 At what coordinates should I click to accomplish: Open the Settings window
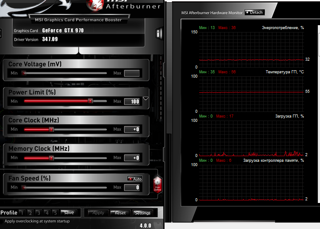coord(142,213)
